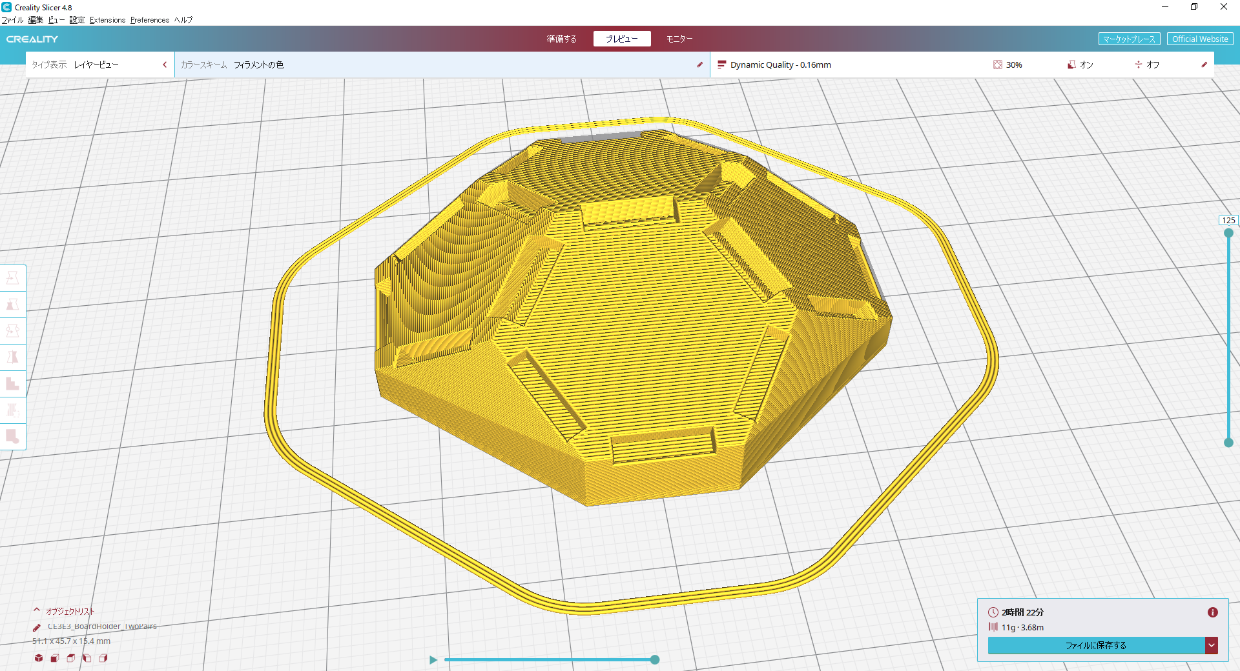The height and width of the screenshot is (671, 1240).
Task: Click the adhesion オフ setting
Action: (1153, 65)
